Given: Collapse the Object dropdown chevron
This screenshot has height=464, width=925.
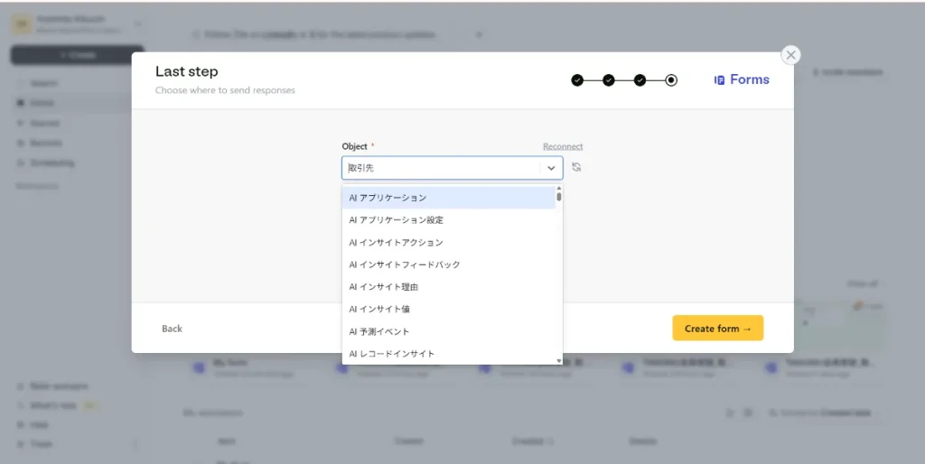Looking at the screenshot, I should 551,168.
